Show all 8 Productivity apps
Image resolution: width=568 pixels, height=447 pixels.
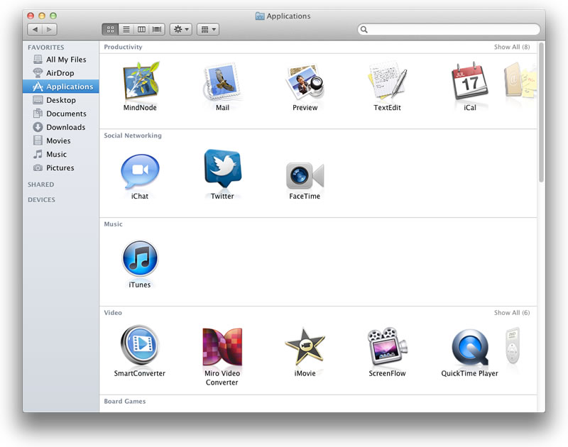(511, 47)
